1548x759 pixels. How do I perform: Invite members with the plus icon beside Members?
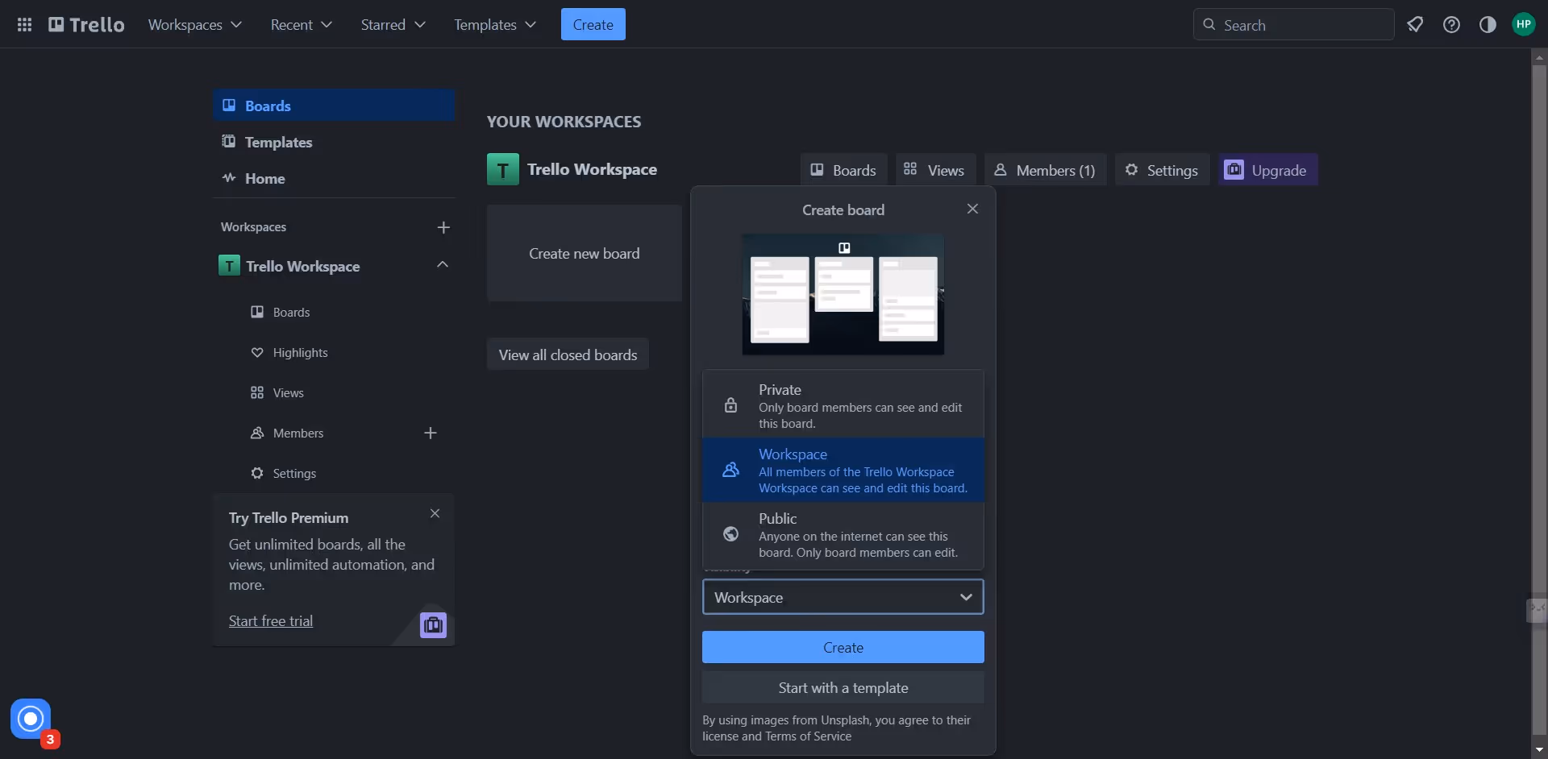pyautogui.click(x=431, y=433)
